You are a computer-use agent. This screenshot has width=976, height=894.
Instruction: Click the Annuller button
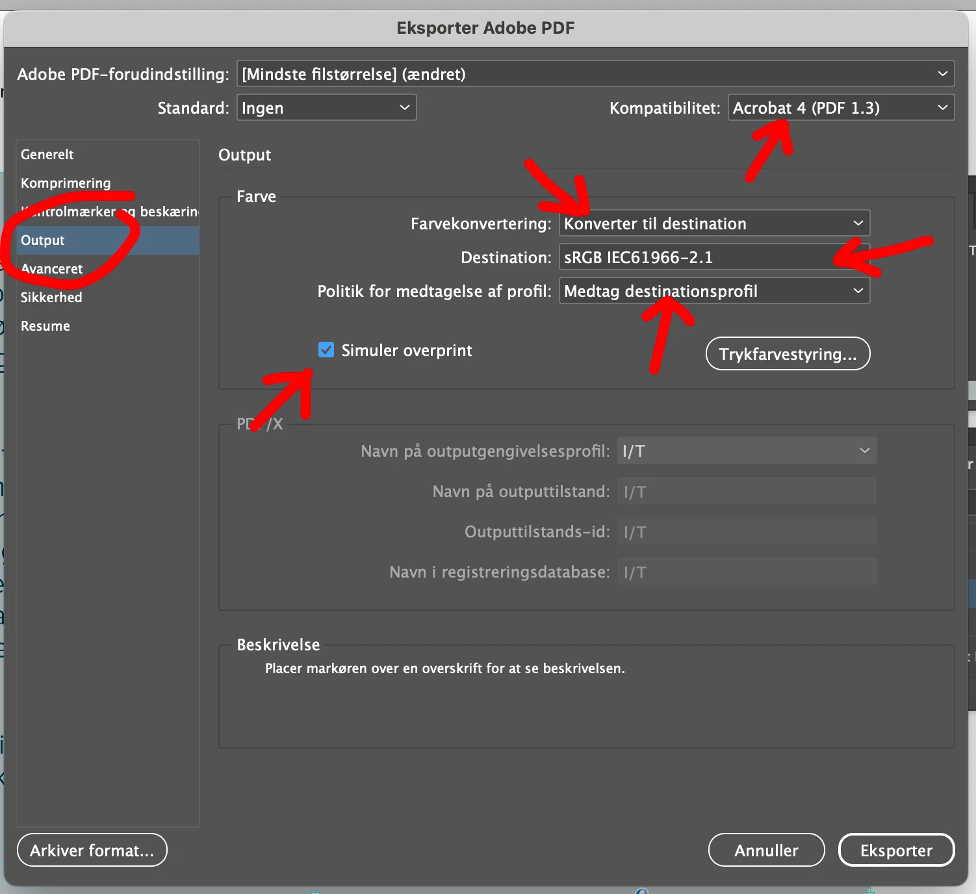pyautogui.click(x=766, y=850)
